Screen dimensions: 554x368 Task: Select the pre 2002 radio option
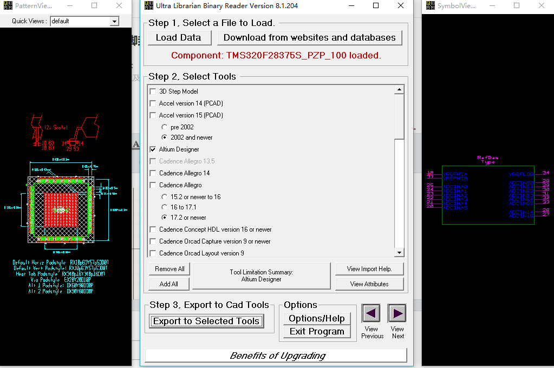164,127
